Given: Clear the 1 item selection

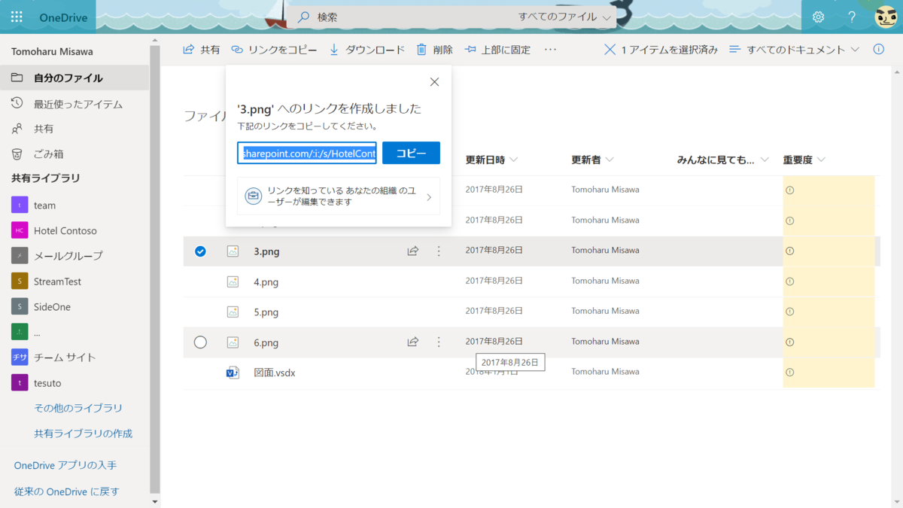Looking at the screenshot, I should (610, 50).
